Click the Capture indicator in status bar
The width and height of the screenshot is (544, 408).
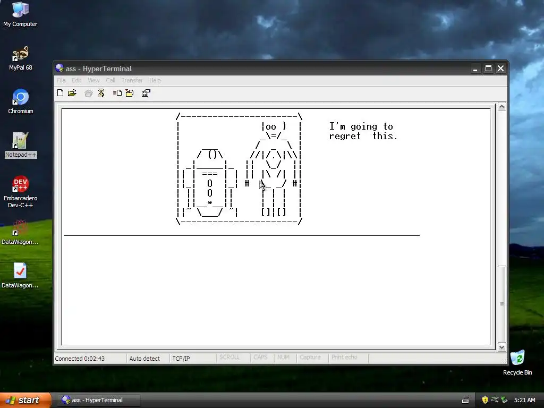[x=312, y=358]
